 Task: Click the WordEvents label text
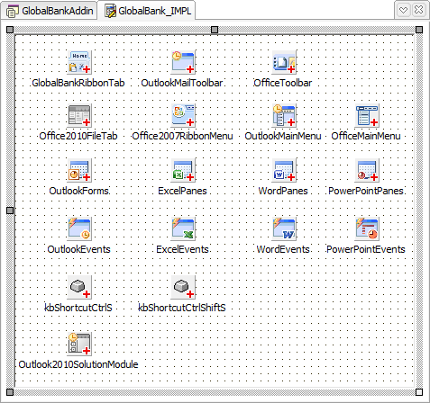[283, 249]
